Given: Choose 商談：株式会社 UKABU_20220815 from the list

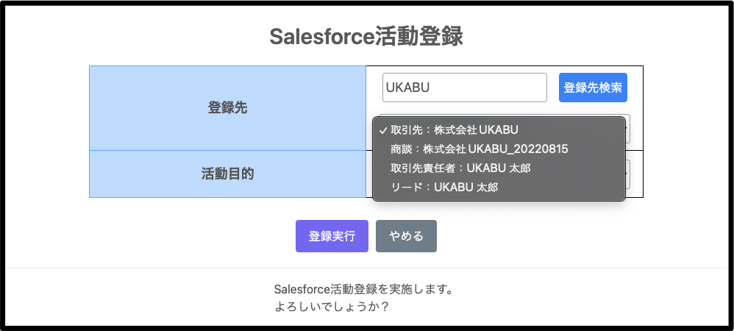Looking at the screenshot, I should (480, 149).
